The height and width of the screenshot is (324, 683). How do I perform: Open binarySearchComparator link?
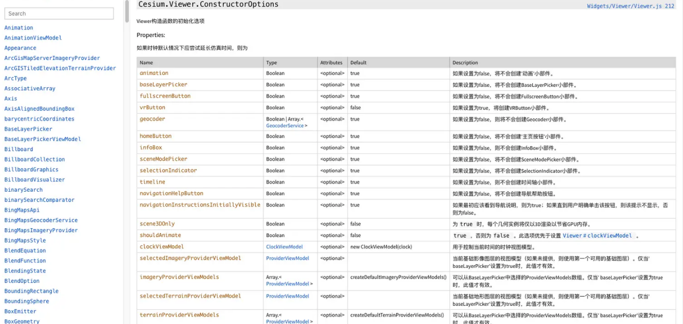[40, 200]
